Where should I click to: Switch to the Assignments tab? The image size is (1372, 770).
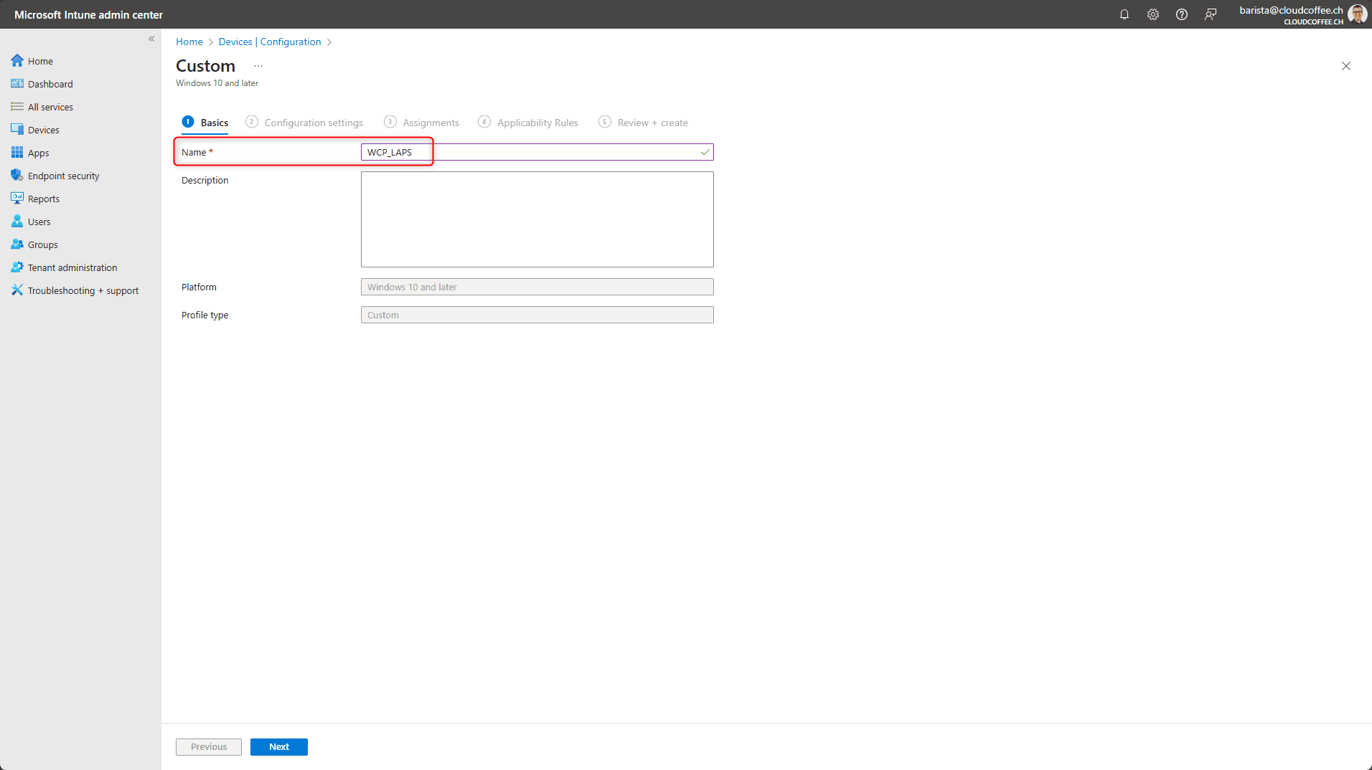tap(430, 122)
